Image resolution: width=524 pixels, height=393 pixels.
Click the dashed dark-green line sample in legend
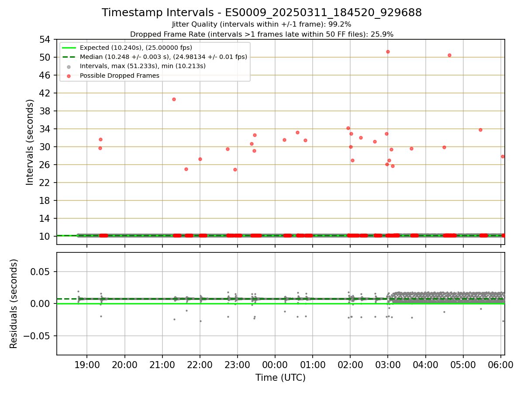69,57
